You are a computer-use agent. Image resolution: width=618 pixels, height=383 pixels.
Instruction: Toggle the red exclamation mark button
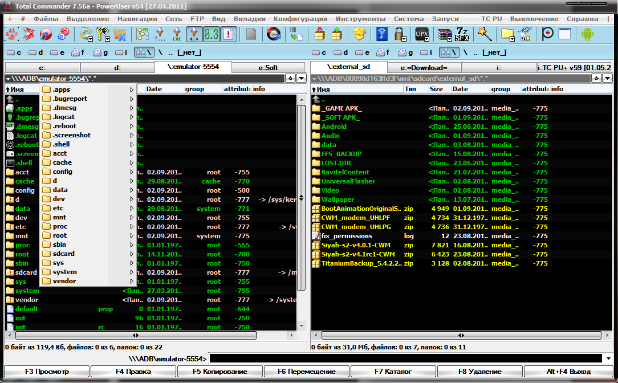pos(229,34)
